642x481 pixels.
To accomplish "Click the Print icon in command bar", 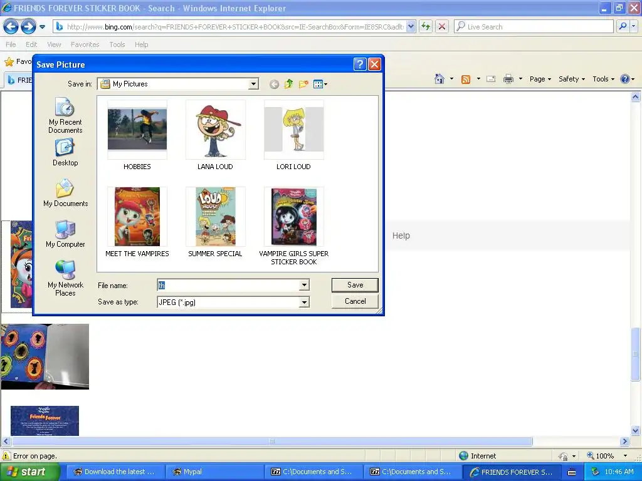I will pos(508,79).
